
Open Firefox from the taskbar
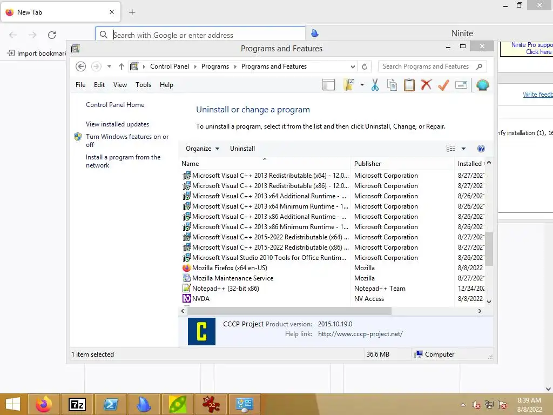(x=43, y=404)
